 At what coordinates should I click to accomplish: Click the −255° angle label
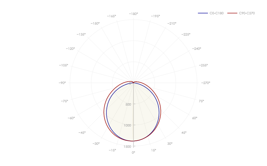[x=203, y=65]
